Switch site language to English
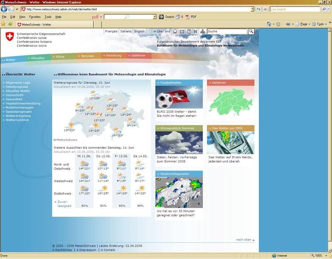The height and width of the screenshot is (259, 332). 139,31
